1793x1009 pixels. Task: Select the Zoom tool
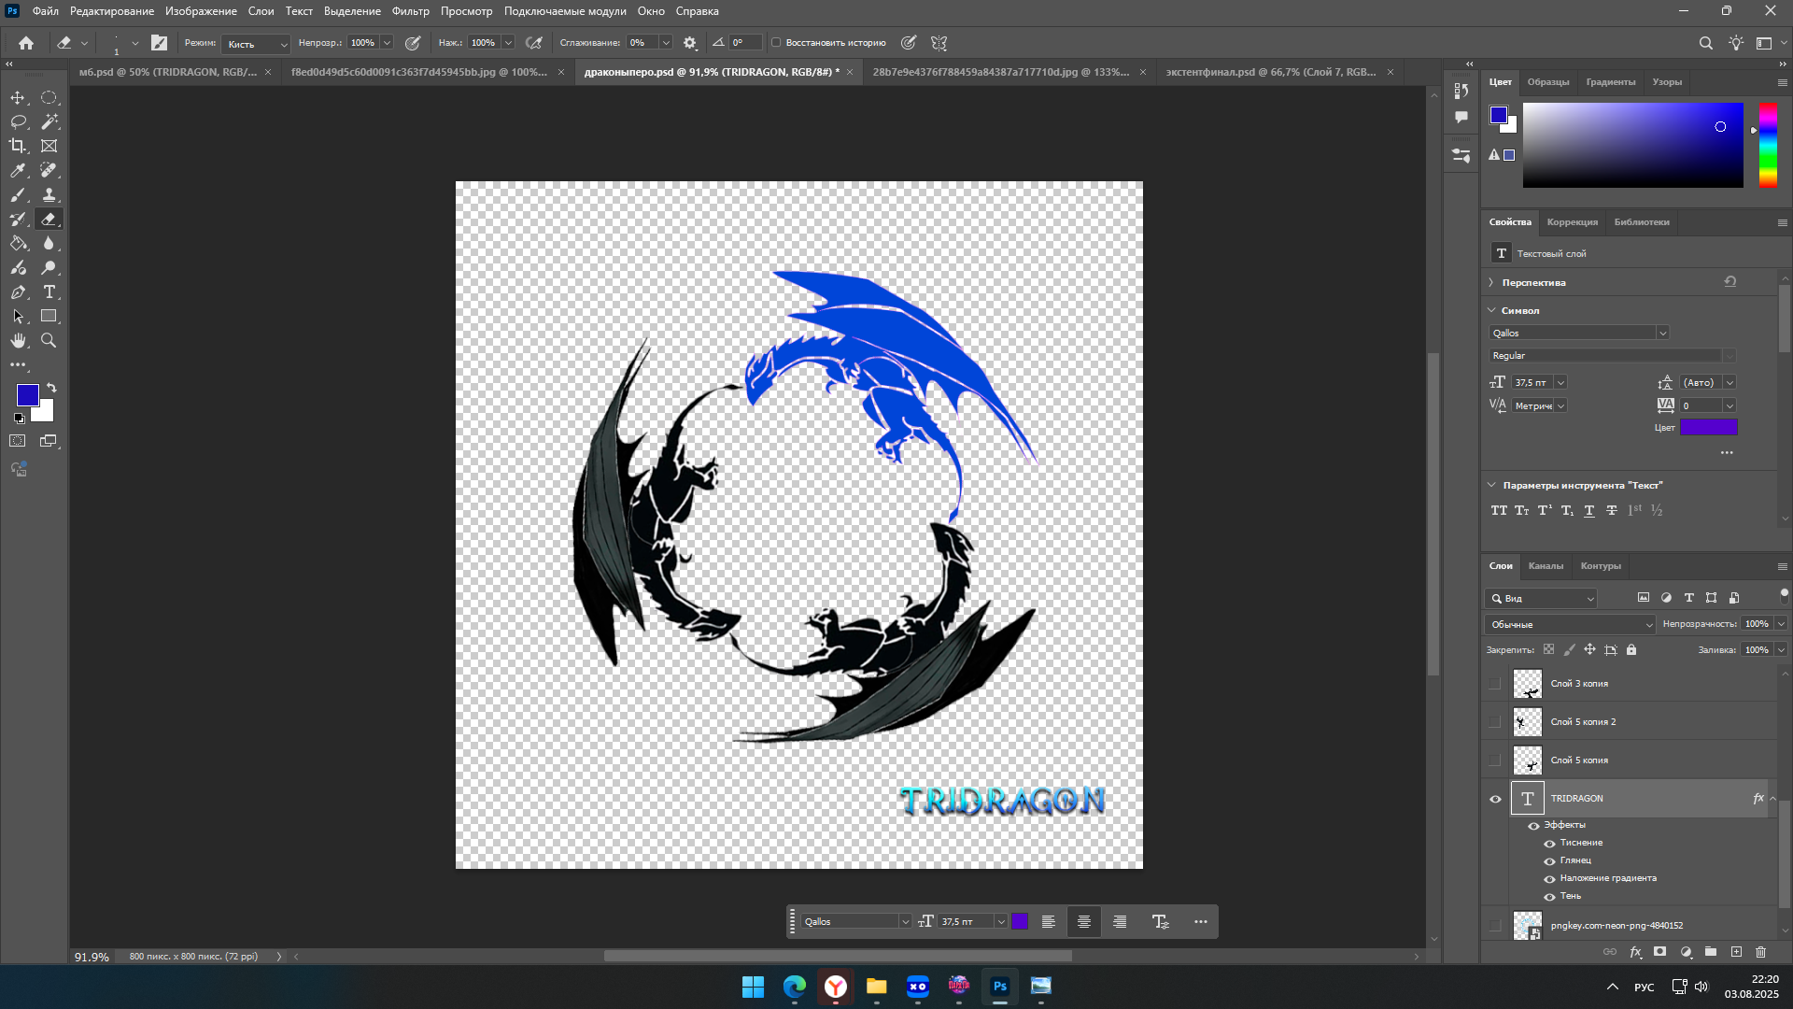49,341
